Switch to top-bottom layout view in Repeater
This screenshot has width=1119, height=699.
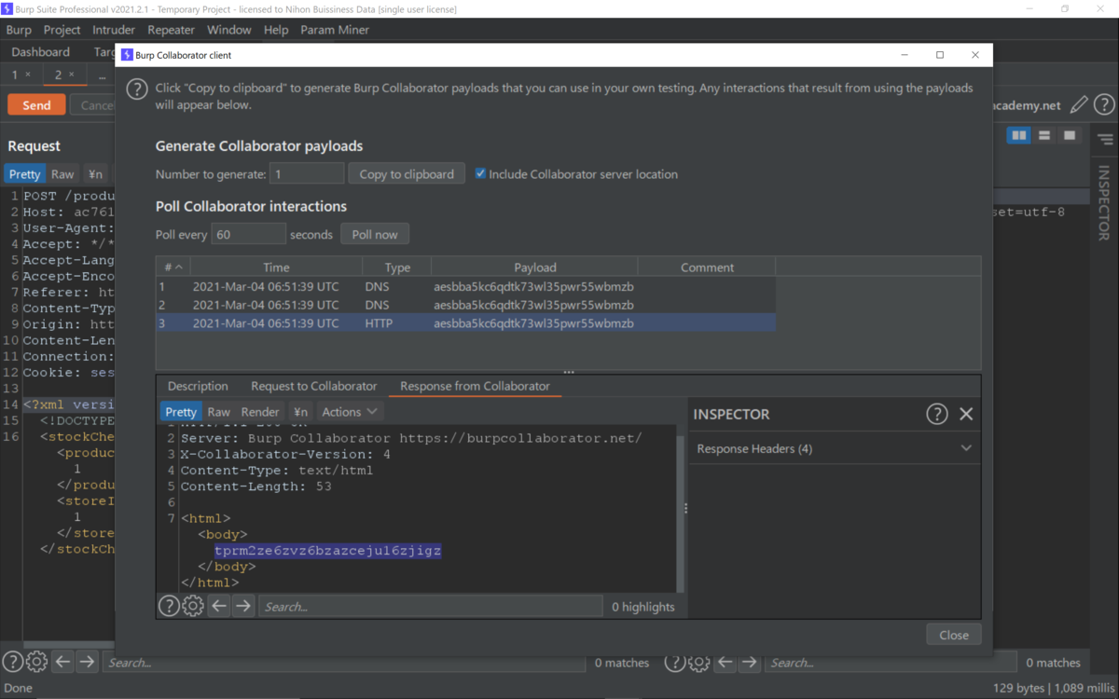[1044, 136]
